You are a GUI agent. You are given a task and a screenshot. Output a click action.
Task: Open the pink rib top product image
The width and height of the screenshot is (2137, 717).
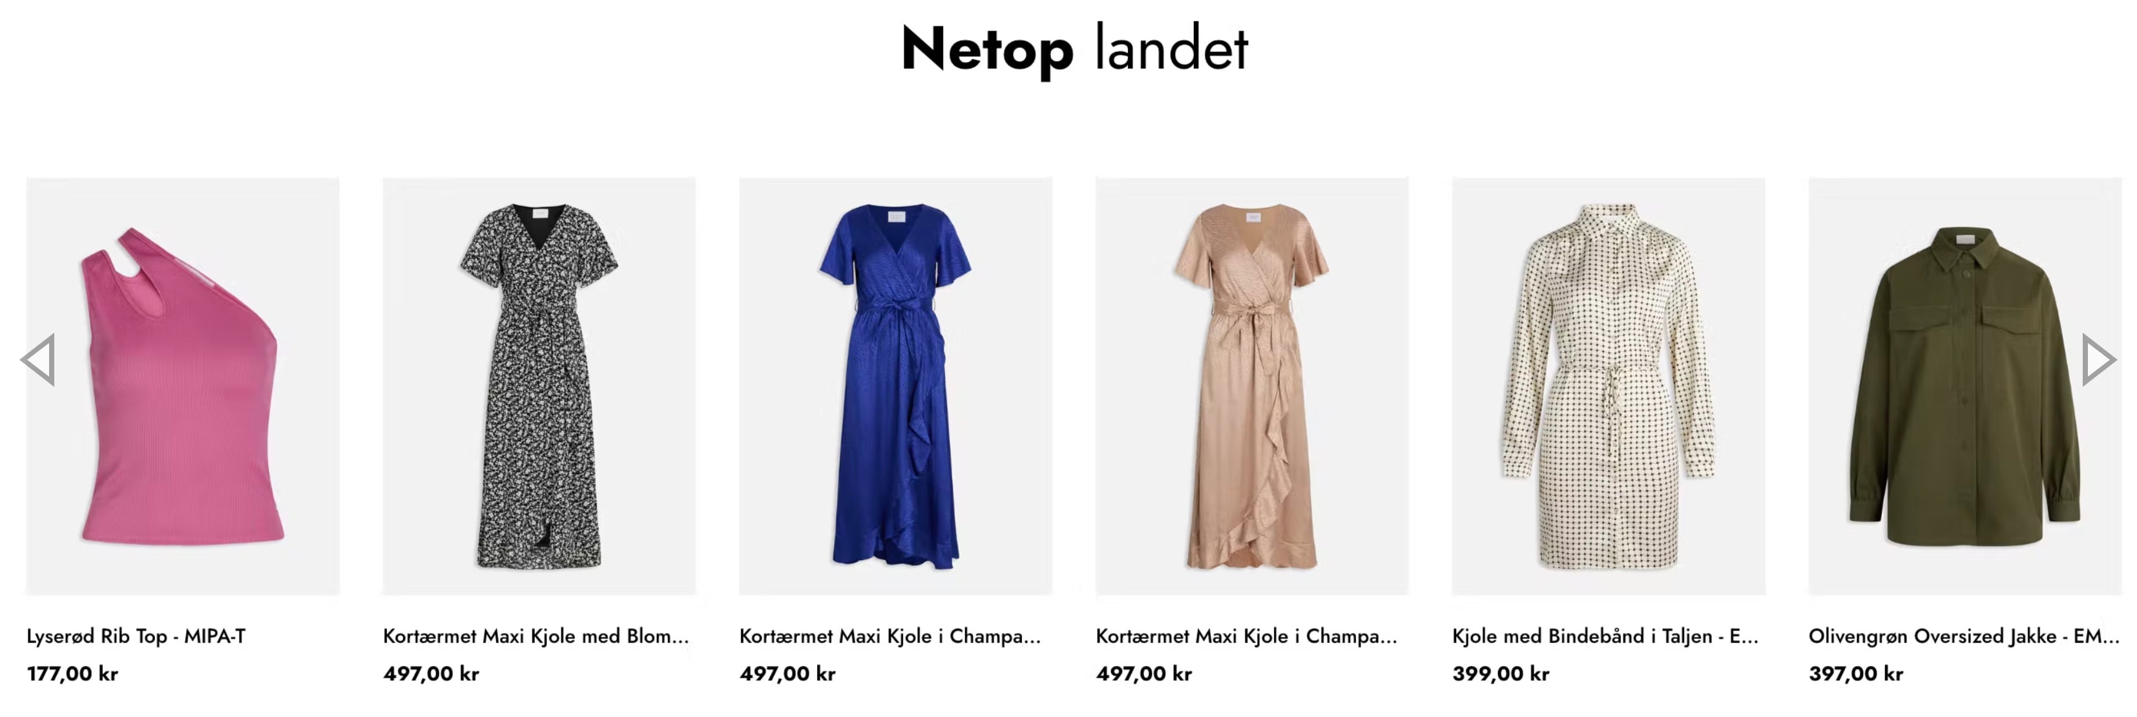[183, 386]
